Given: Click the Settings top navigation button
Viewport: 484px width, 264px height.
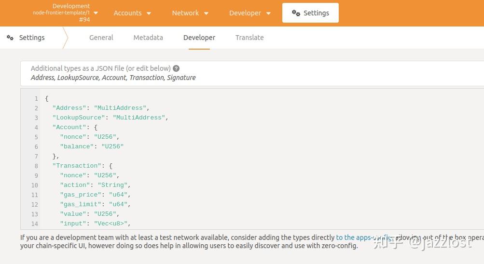Looking at the screenshot, I should (x=310, y=13).
